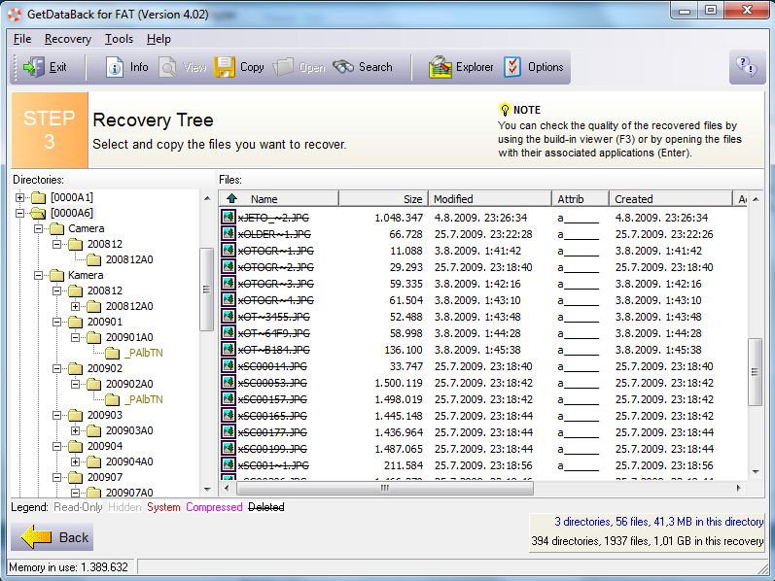Select the 200904 folder in tree
This screenshot has height=581, width=775.
[x=105, y=446]
